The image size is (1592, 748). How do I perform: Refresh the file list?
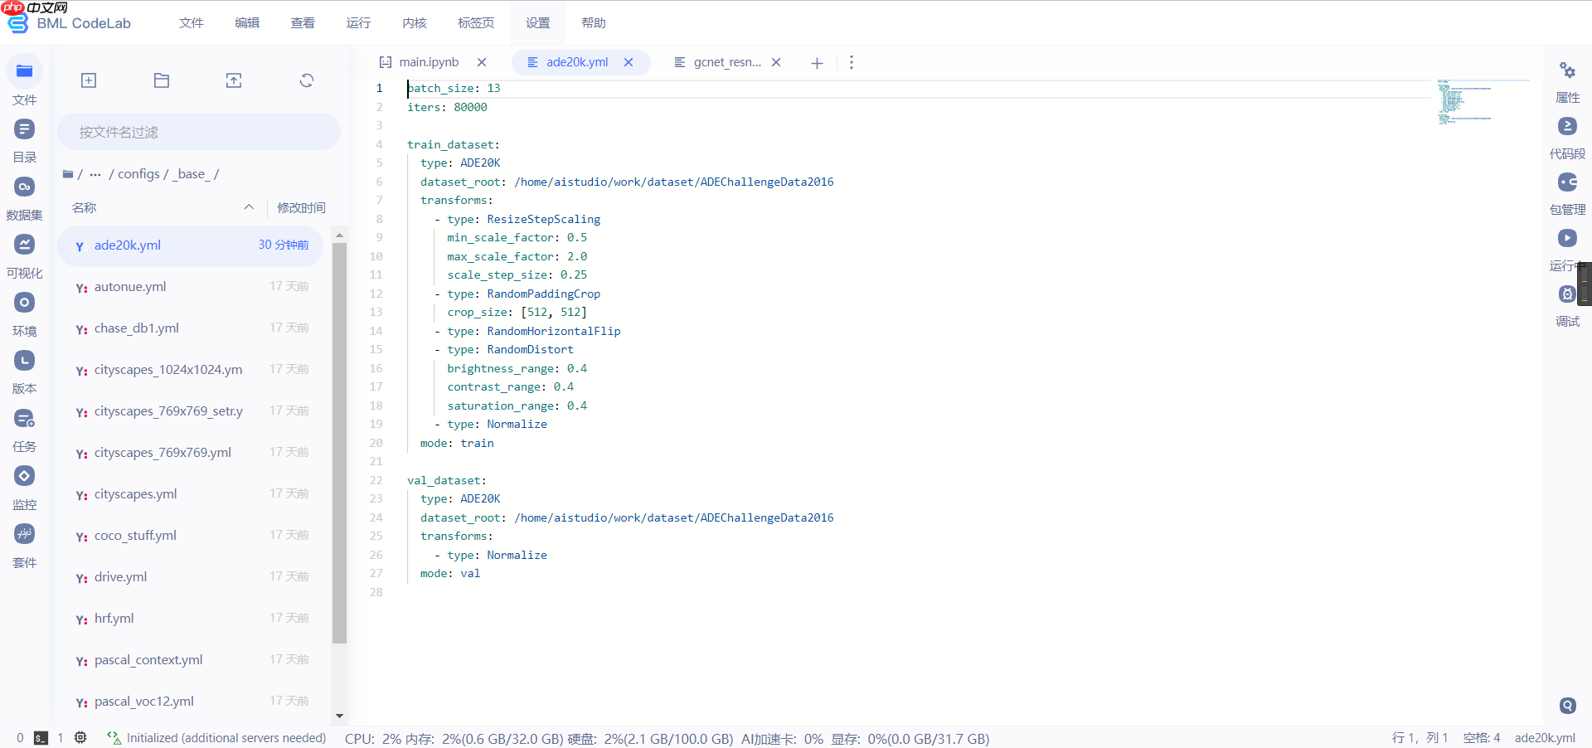[x=307, y=80]
